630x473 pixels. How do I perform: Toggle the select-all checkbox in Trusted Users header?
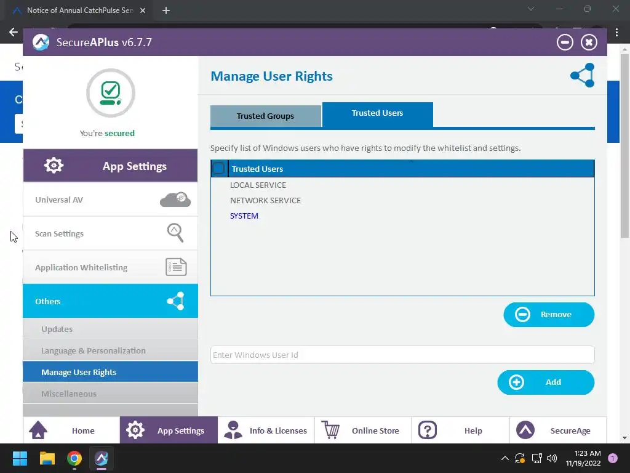(x=218, y=169)
